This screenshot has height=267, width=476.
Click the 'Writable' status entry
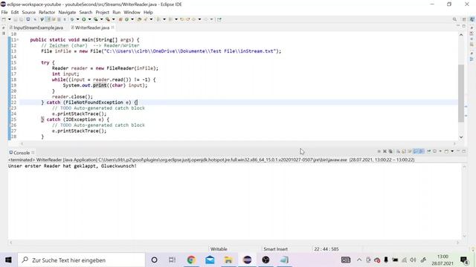tap(219, 249)
